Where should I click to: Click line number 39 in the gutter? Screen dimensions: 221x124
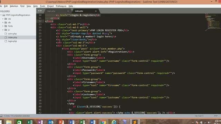40,103
